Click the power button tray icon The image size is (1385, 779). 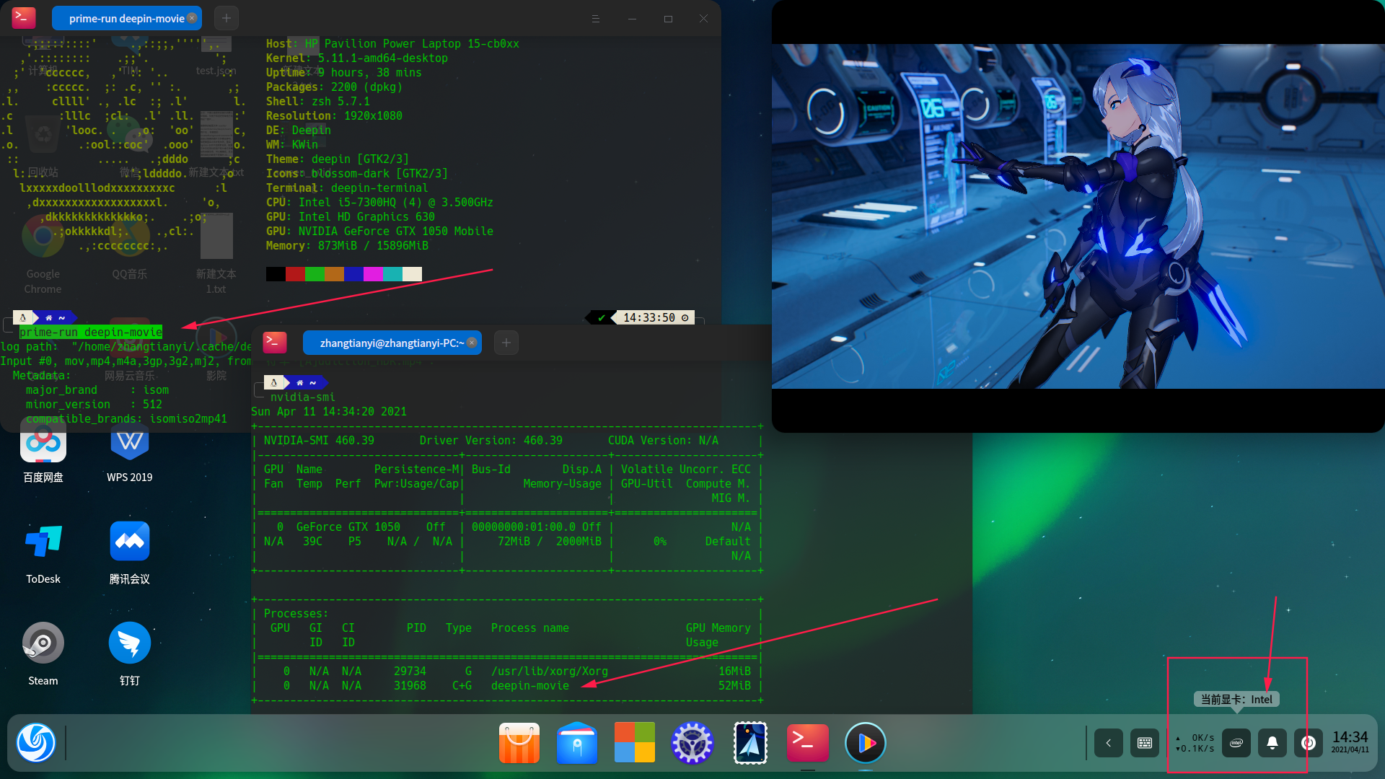[1308, 743]
